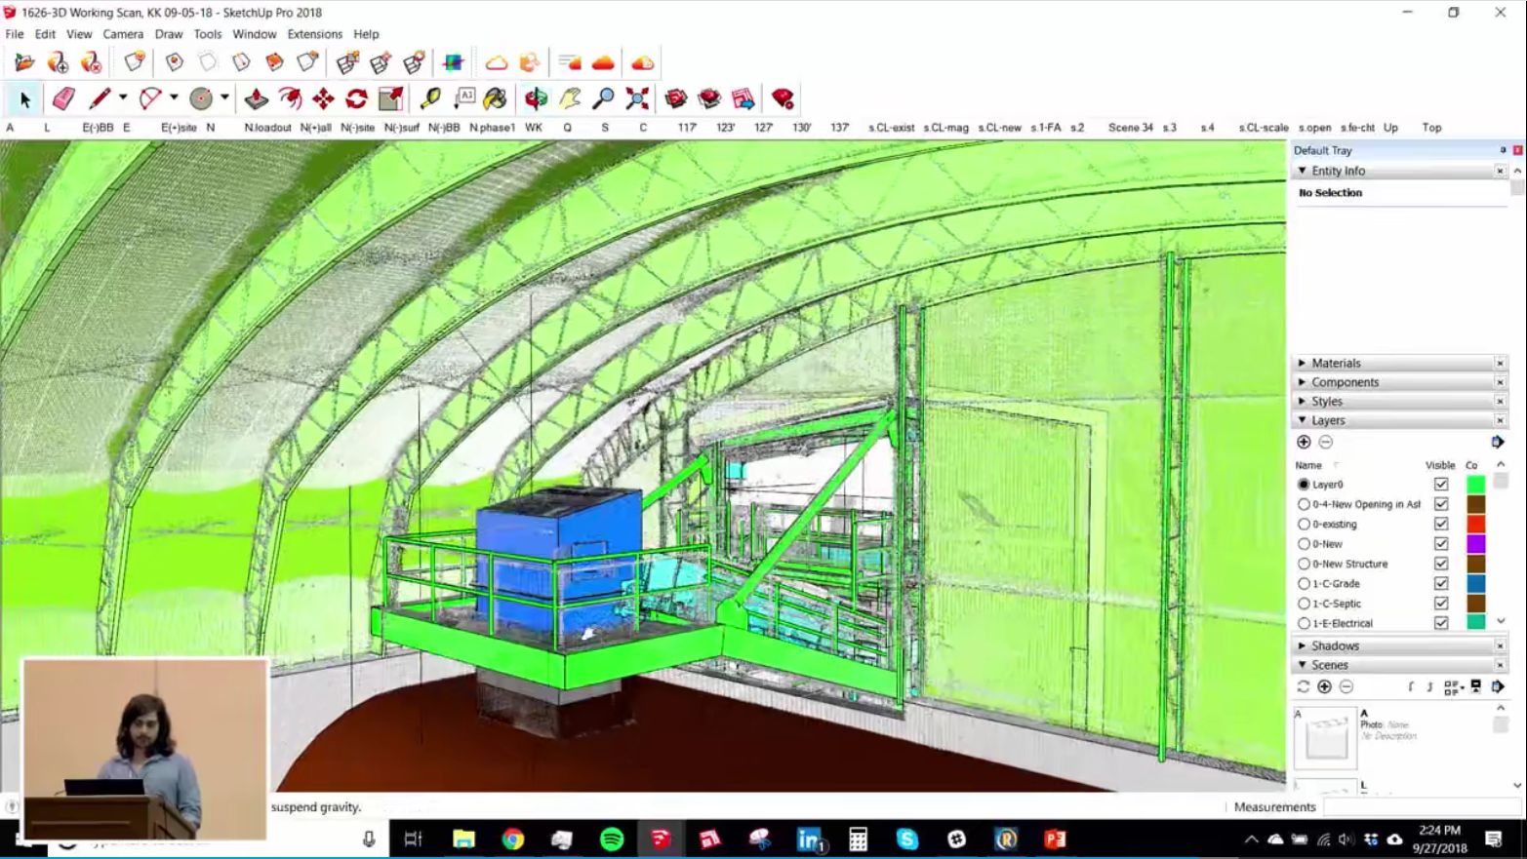Choose the Rotate tool
Screen dimensions: 1527x859
356,98
